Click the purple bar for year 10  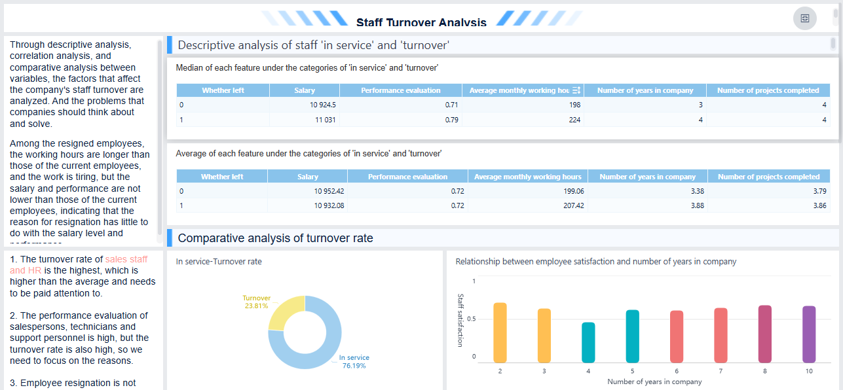809,334
